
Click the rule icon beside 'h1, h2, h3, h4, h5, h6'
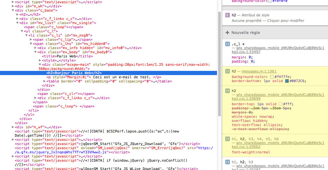227,139
